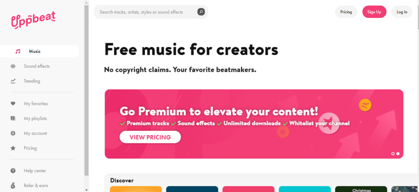This screenshot has height=192, width=419.
Task: Click the VIEW PRICING banner button
Action: click(150, 137)
